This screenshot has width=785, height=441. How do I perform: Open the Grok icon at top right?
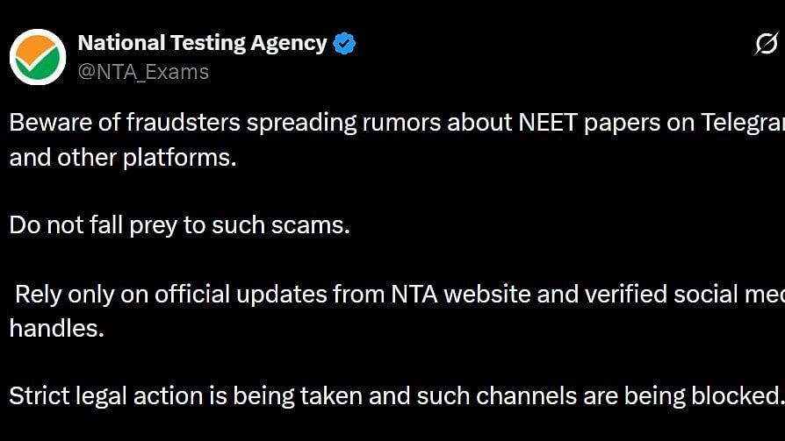point(766,43)
